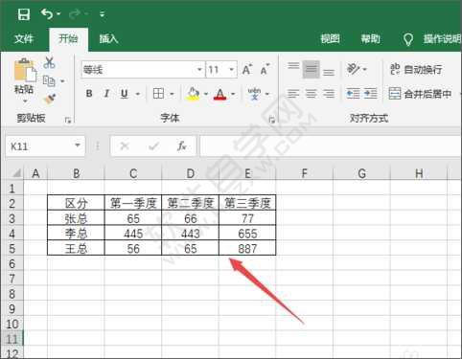Decrease font size with smaller A icon
The image size is (462, 359).
[265, 69]
